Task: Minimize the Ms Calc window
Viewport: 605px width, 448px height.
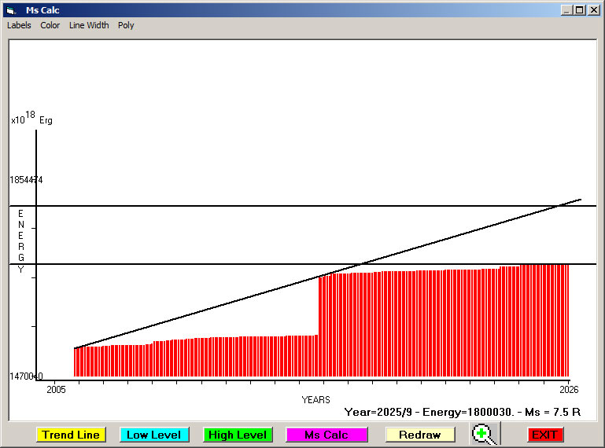Action: click(566, 10)
